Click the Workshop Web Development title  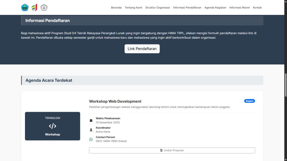point(115,101)
